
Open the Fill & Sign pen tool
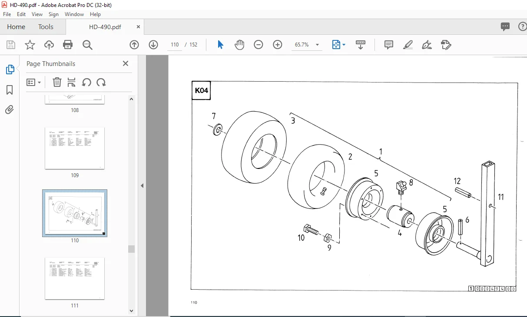(x=427, y=45)
